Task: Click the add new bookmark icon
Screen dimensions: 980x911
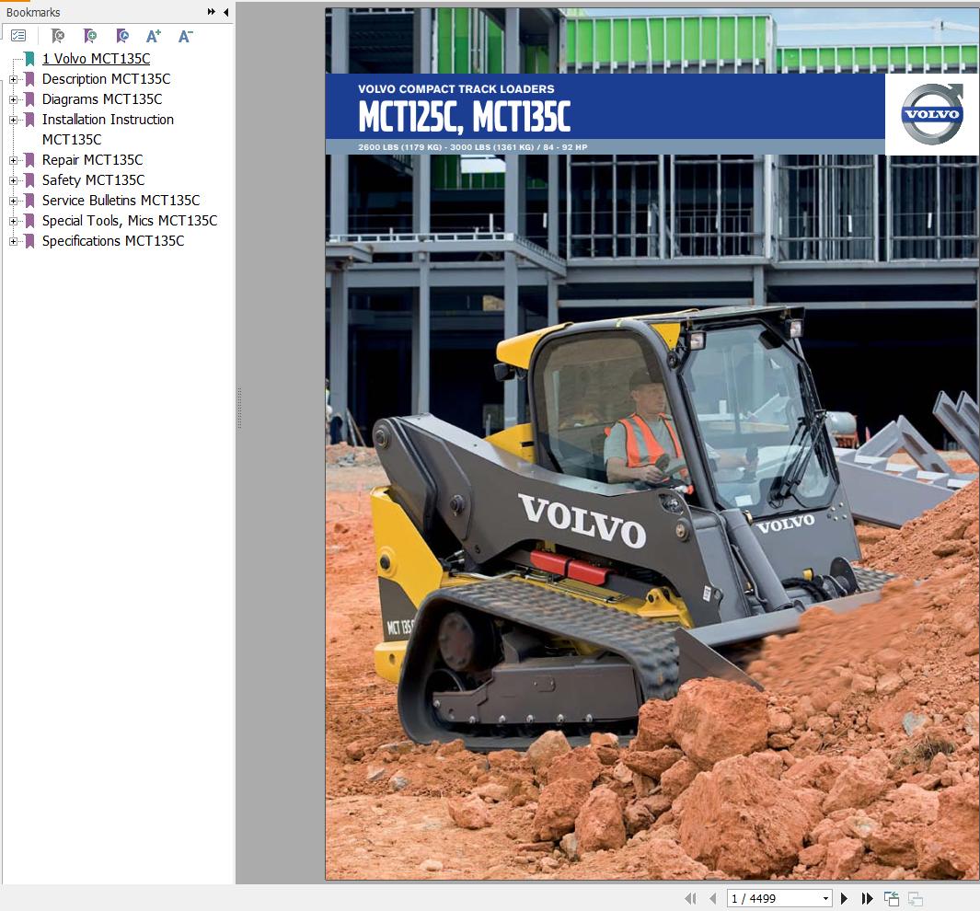Action: tap(89, 36)
